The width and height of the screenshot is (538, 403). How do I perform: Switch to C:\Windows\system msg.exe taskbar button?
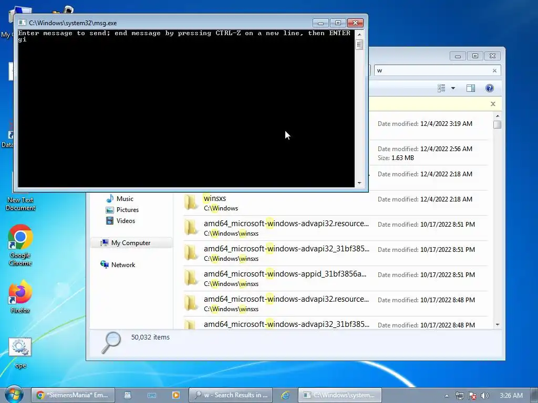[340, 395]
